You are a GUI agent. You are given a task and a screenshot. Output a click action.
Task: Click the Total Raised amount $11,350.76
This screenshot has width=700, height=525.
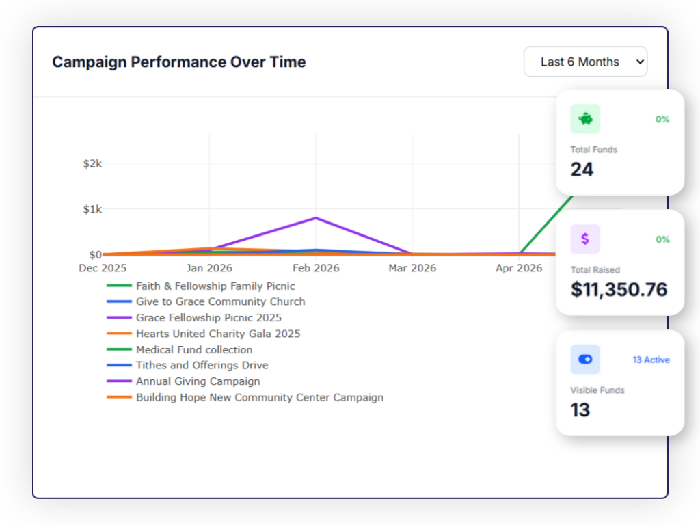pos(619,290)
